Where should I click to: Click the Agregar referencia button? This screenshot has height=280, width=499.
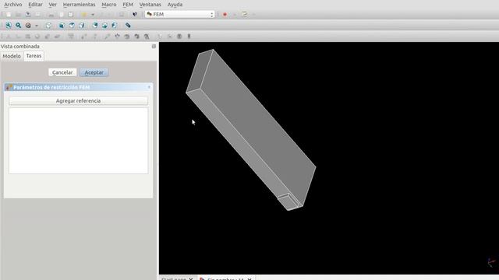click(x=78, y=100)
